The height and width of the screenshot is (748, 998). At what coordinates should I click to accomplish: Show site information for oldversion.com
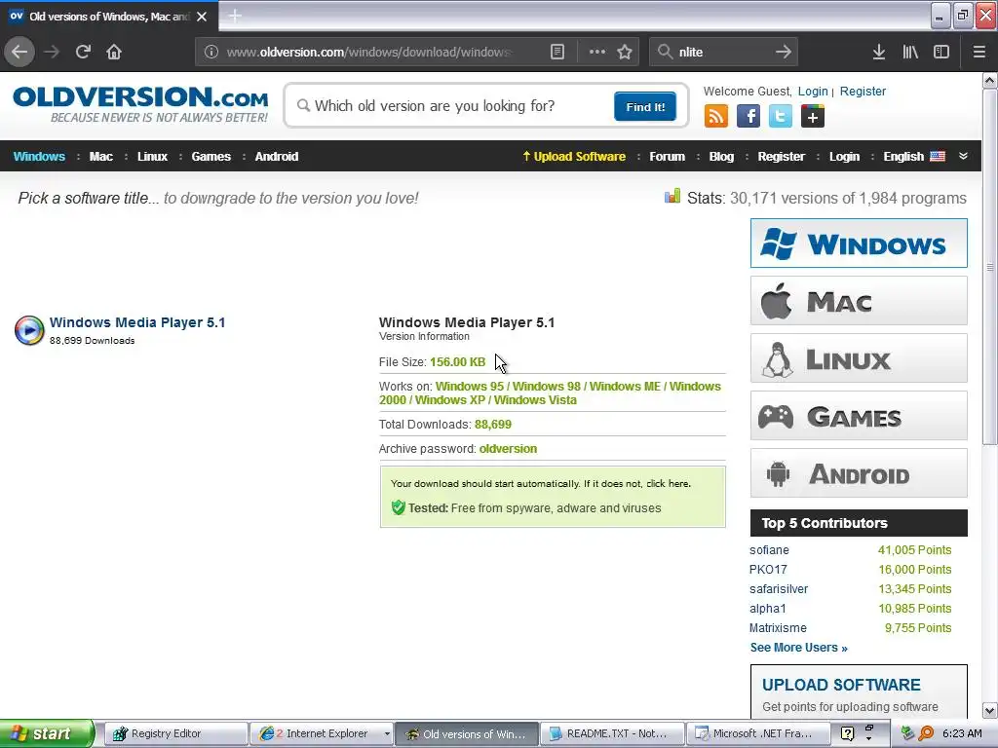tap(211, 53)
